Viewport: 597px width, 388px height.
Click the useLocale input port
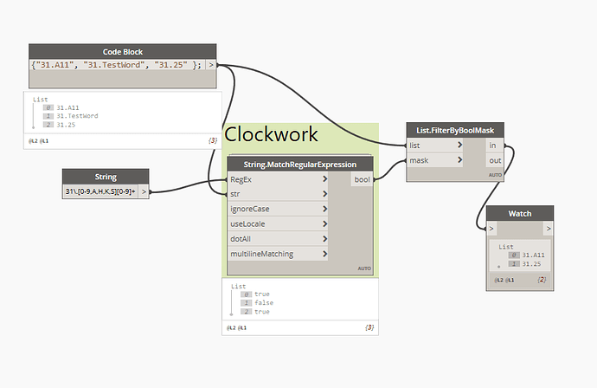pyautogui.click(x=278, y=223)
